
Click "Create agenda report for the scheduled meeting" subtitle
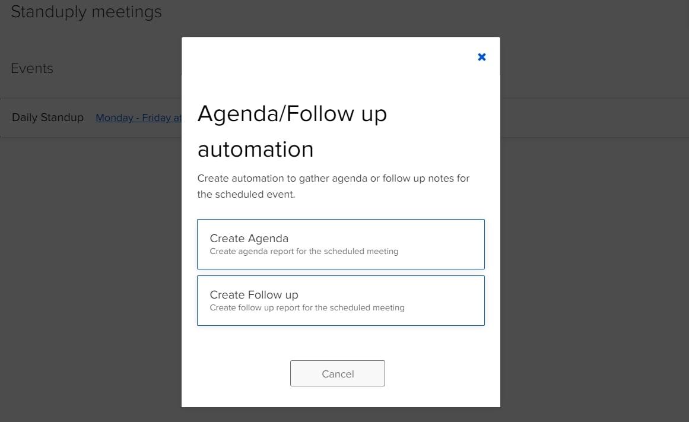pyautogui.click(x=304, y=251)
